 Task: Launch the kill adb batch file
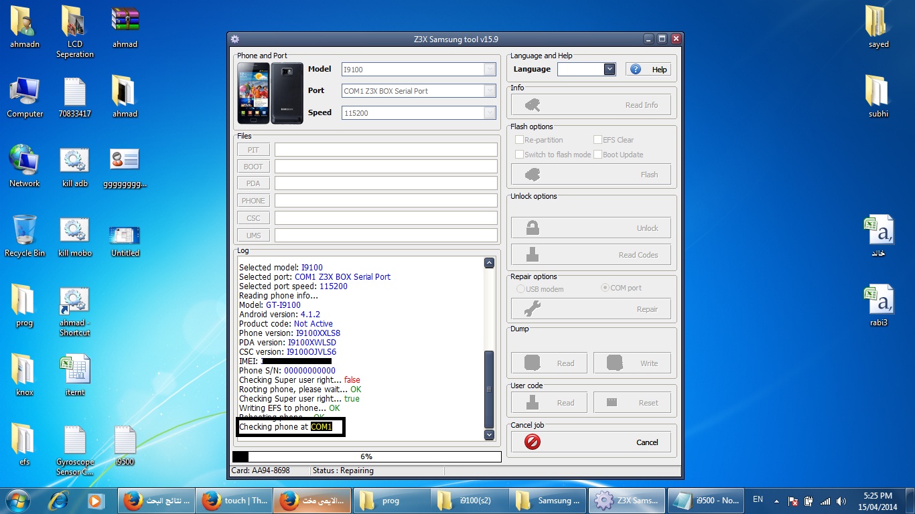(x=74, y=167)
